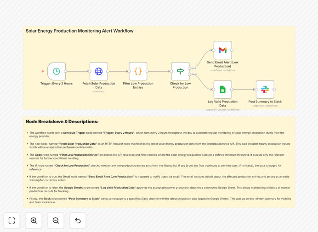Open the Check for Low Production If node

point(180,71)
